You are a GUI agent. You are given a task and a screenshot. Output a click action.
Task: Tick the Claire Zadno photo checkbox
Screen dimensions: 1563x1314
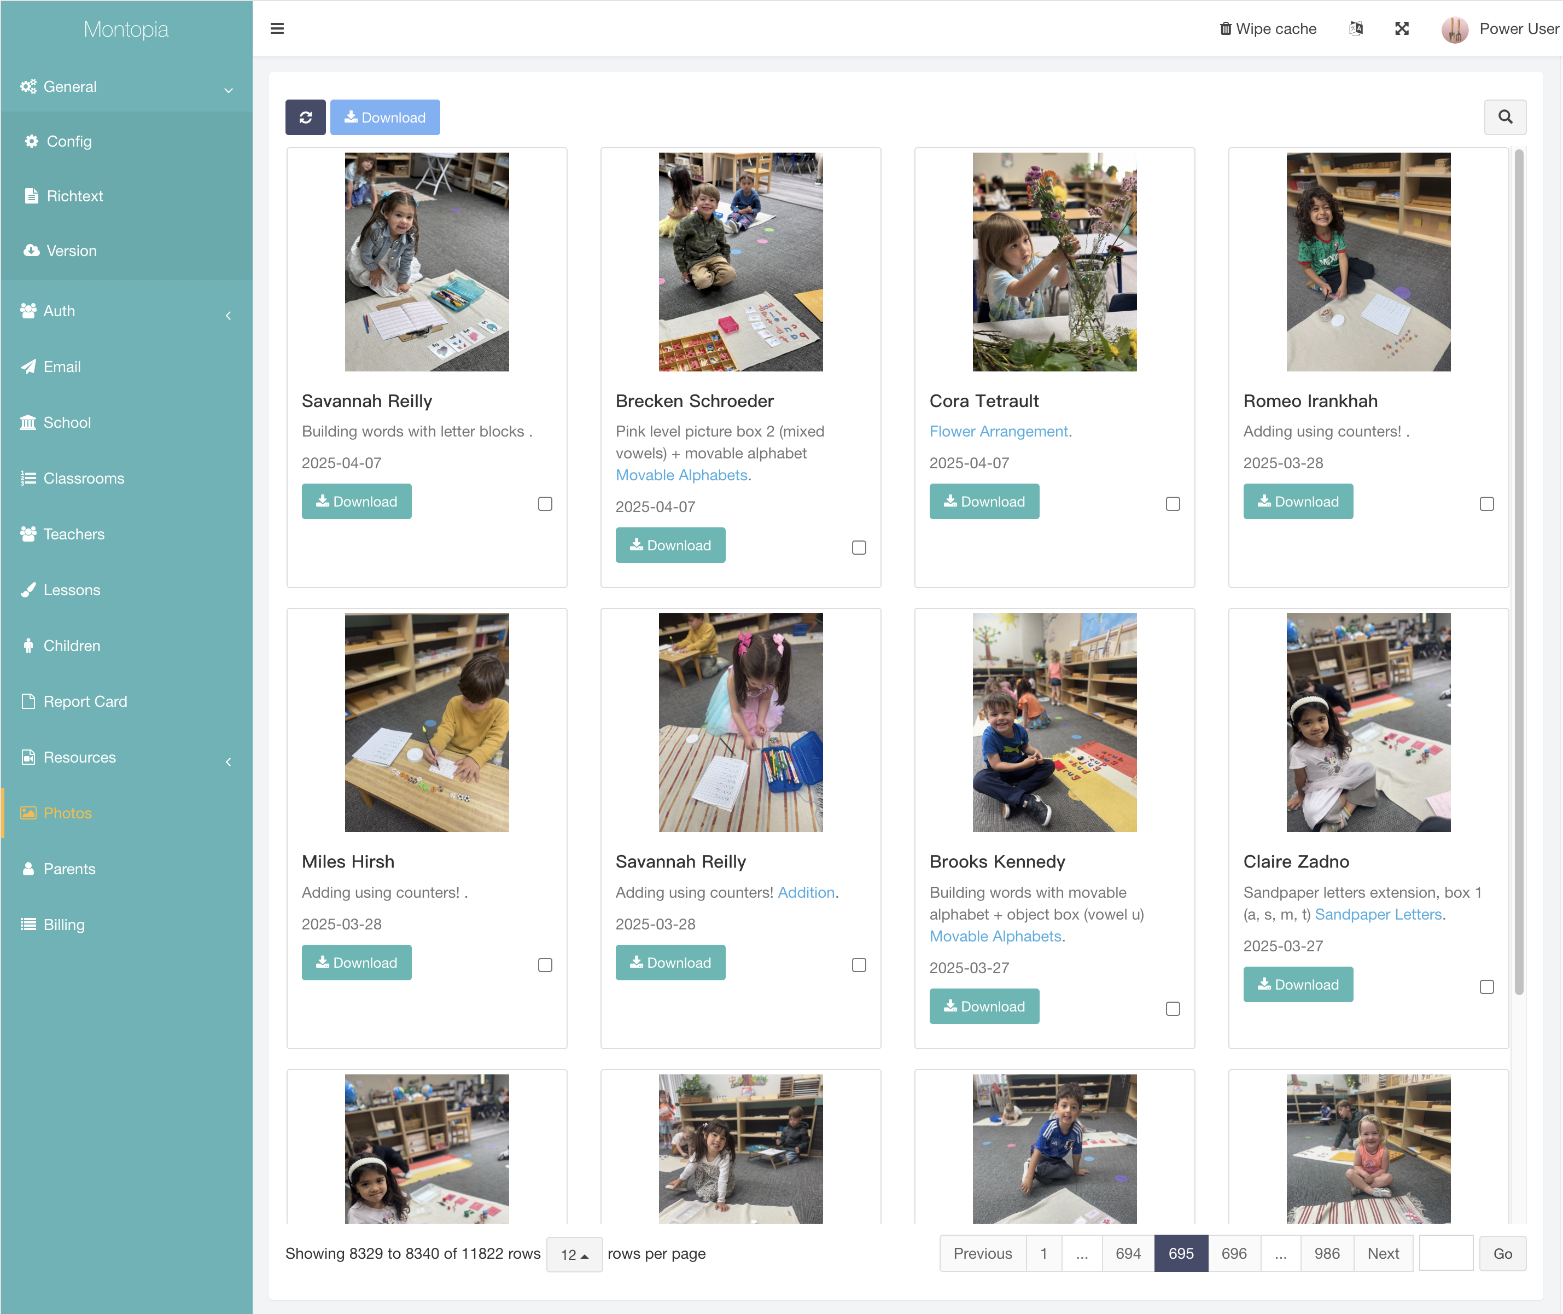pyautogui.click(x=1486, y=987)
